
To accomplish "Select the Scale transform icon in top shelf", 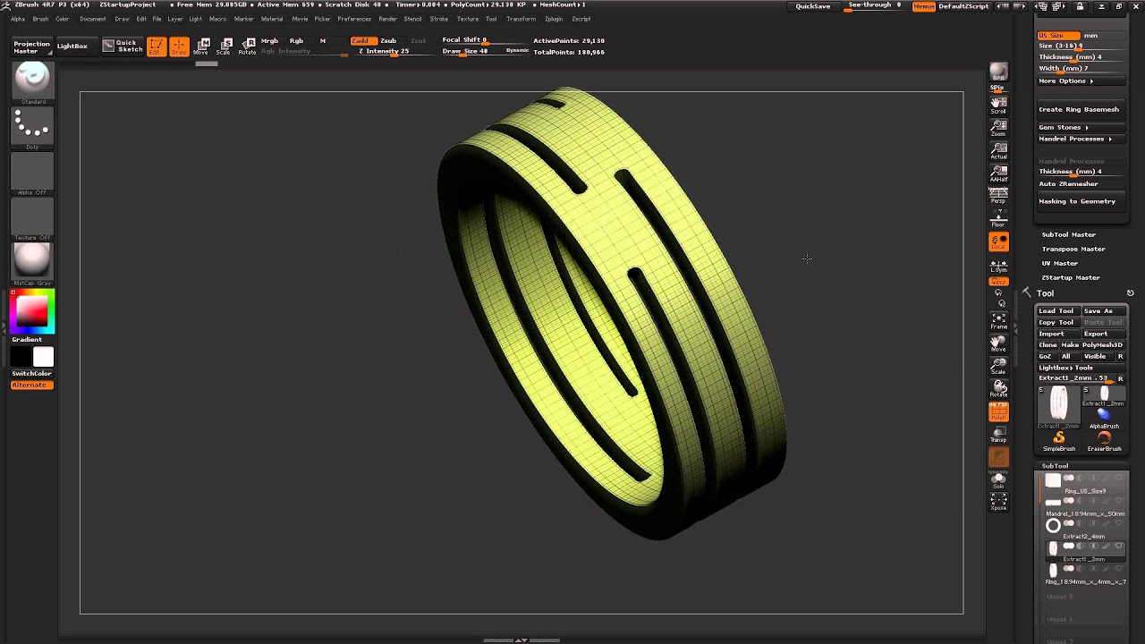I will (x=224, y=47).
